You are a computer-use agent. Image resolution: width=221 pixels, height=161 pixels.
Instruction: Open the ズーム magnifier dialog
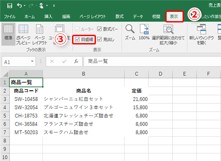click(x=130, y=33)
